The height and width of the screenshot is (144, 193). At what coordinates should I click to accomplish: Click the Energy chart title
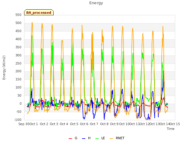(96, 3)
